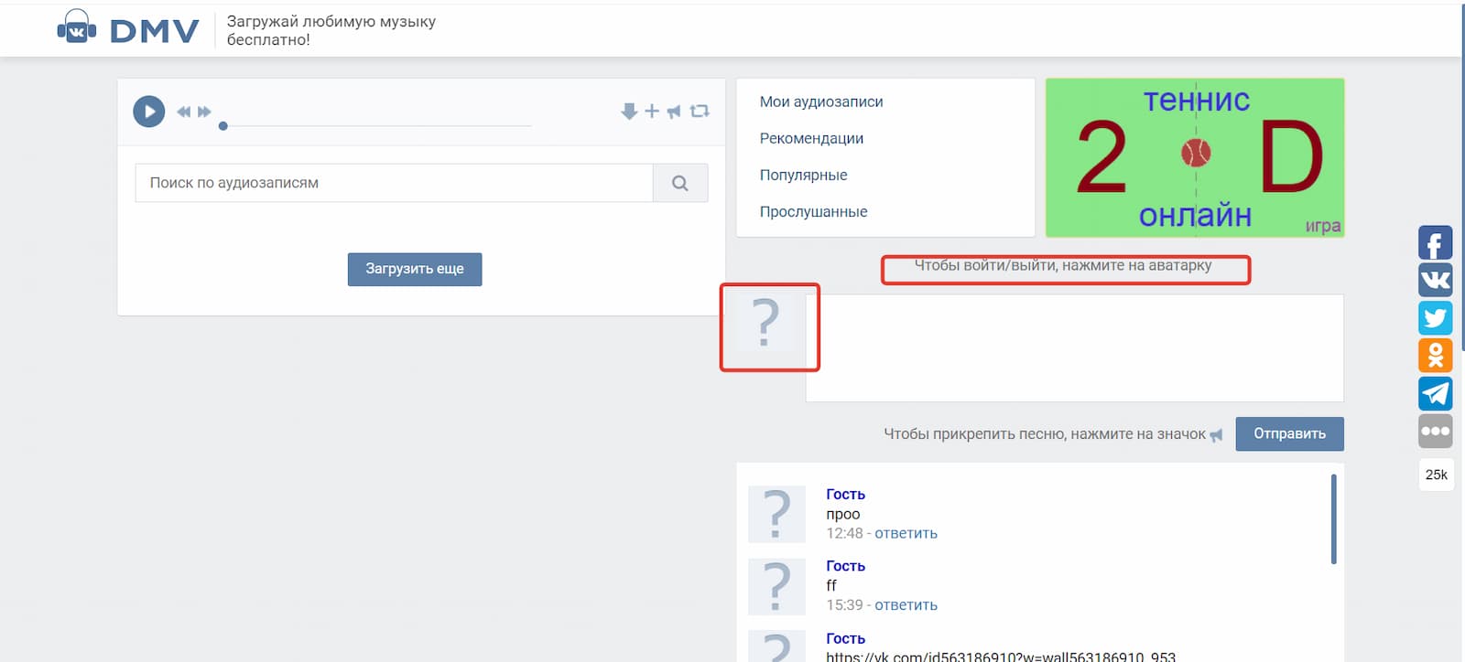Share page via Facebook icon

coord(1435,243)
